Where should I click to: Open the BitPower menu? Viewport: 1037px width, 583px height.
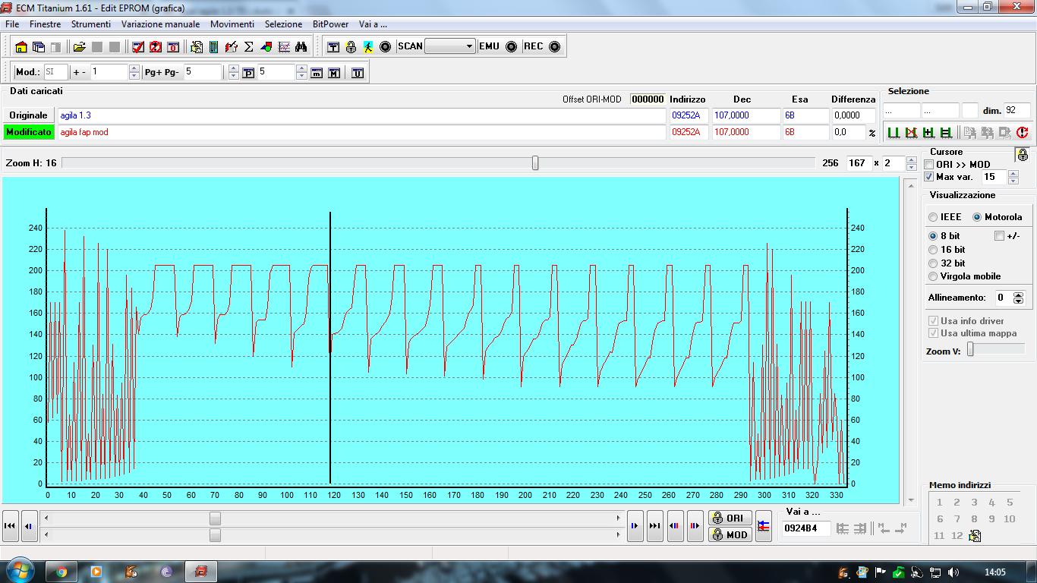click(331, 24)
